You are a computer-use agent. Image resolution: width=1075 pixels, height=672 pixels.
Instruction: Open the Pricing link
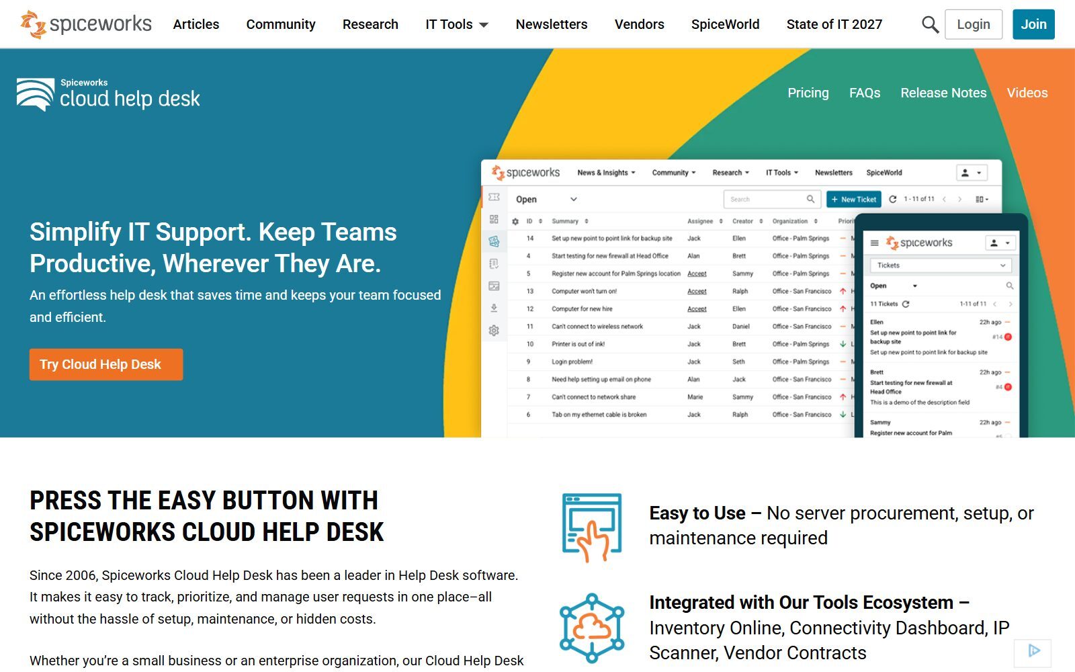pyautogui.click(x=808, y=93)
